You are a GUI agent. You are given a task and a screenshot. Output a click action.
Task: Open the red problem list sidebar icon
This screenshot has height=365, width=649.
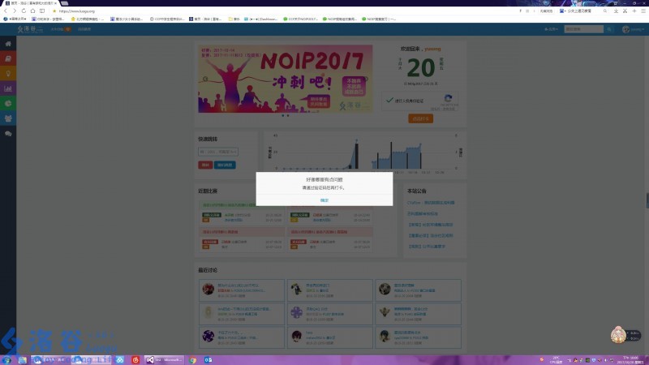(x=8, y=58)
